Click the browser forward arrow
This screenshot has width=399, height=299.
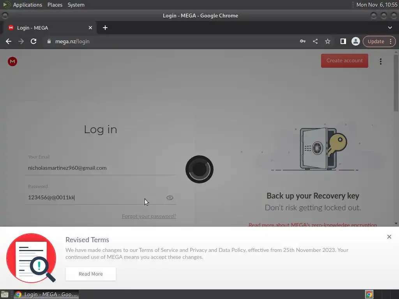[x=21, y=41]
